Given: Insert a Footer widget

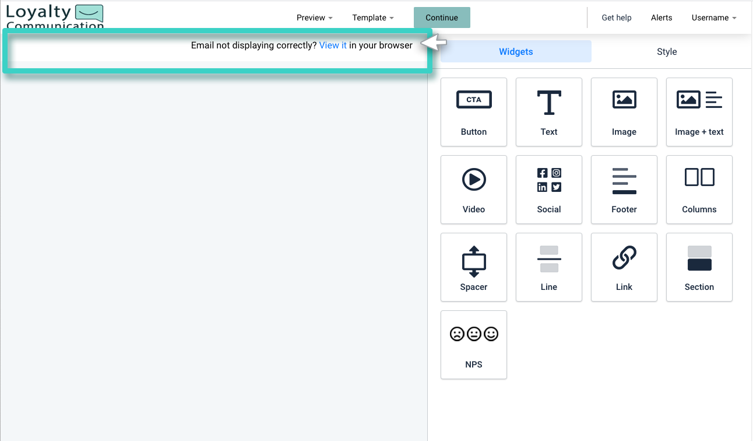Looking at the screenshot, I should click(624, 190).
